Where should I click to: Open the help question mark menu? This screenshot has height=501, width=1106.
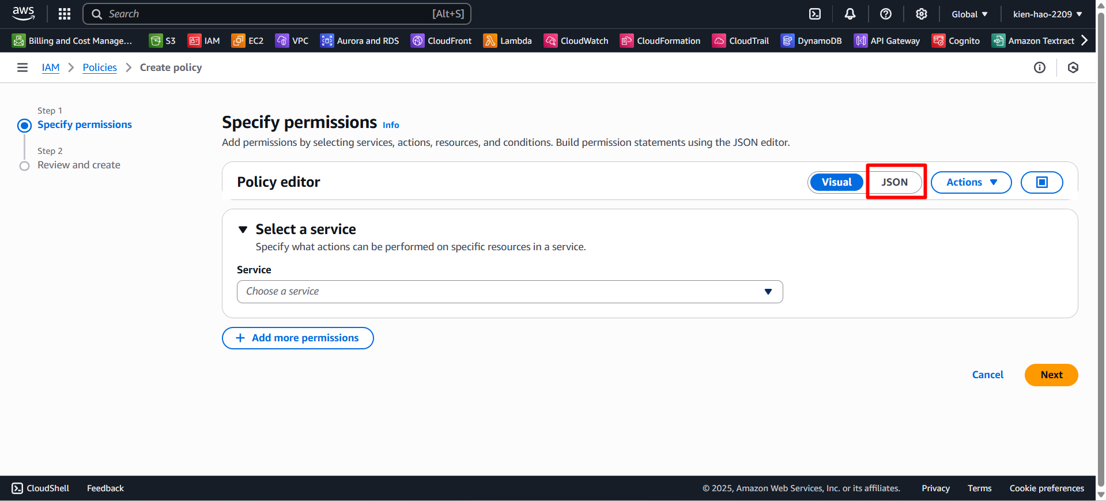[886, 14]
